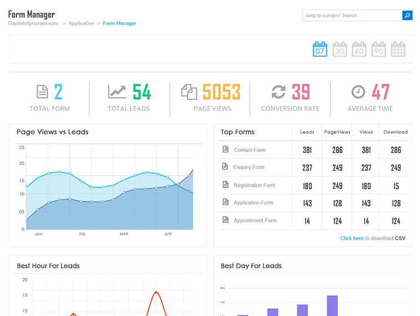Click the Average Time clock icon

[358, 91]
